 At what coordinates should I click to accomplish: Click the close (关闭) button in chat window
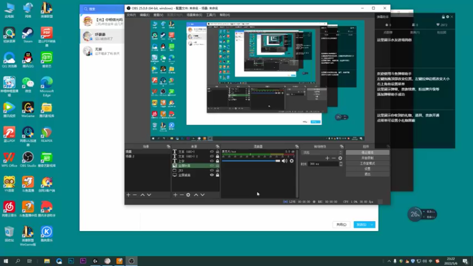(341, 225)
